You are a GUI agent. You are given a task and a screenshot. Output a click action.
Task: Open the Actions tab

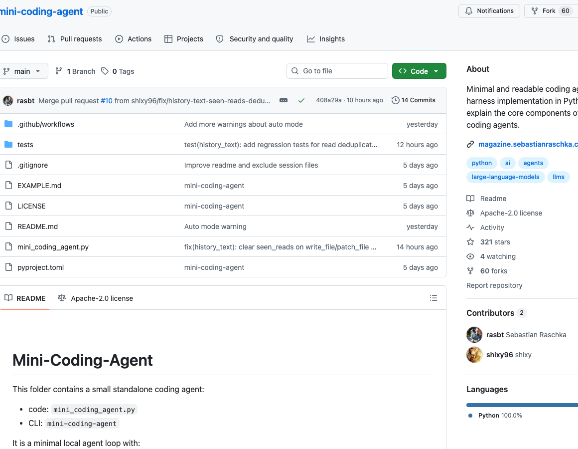point(133,39)
